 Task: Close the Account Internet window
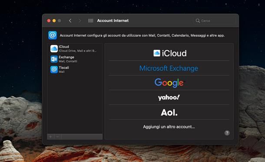click(49, 21)
